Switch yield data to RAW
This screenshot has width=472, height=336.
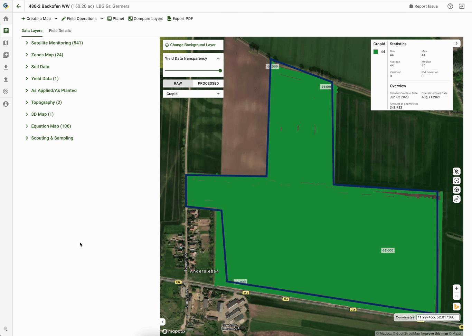point(178,84)
